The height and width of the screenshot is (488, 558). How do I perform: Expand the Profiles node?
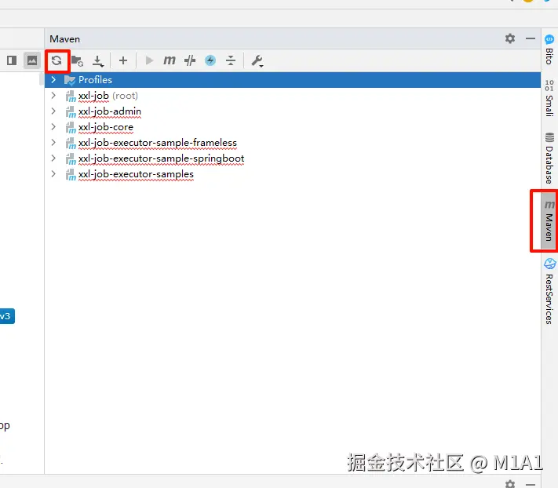tap(53, 80)
